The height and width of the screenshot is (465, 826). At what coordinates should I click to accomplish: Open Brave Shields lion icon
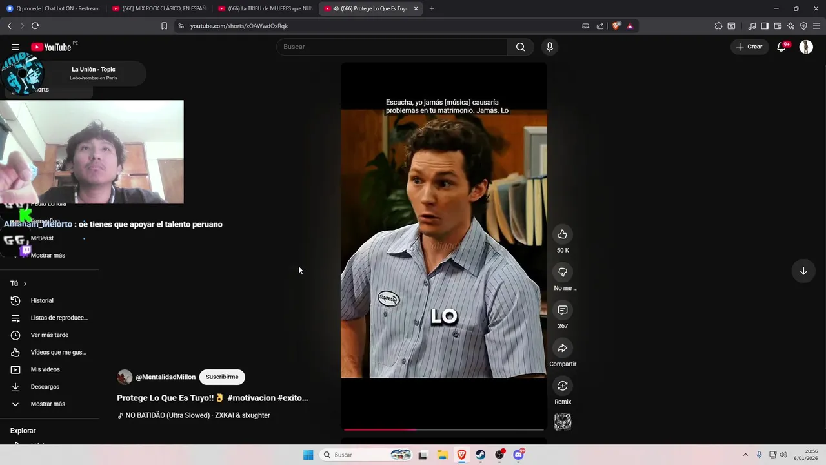point(616,26)
